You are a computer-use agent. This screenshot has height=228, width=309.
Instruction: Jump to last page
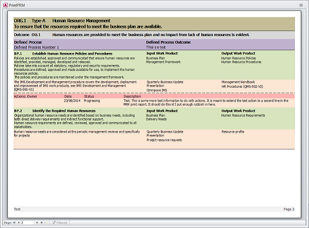41,223
